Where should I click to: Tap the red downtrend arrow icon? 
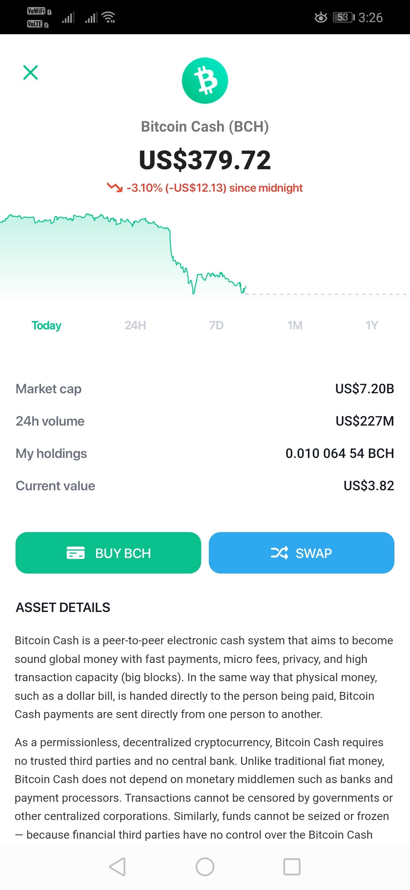115,188
